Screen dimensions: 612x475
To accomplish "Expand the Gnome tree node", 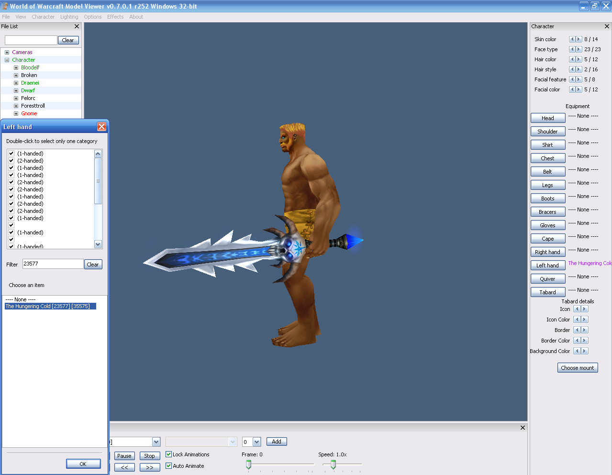I will pyautogui.click(x=16, y=113).
